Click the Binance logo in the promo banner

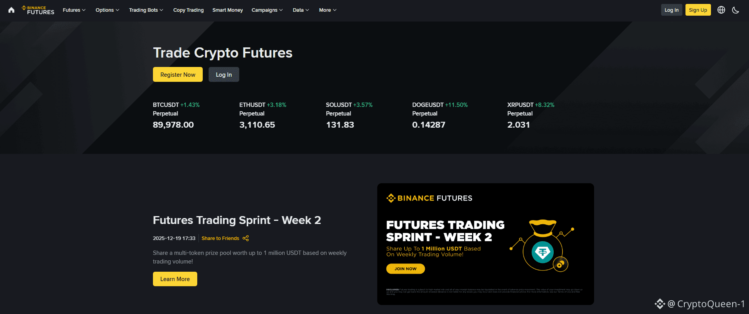click(x=429, y=198)
